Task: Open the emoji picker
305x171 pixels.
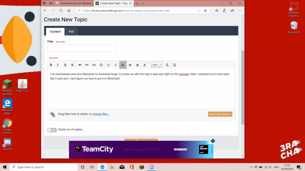Action: click(101, 65)
